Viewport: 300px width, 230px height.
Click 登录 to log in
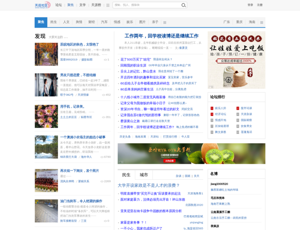tap(250, 5)
